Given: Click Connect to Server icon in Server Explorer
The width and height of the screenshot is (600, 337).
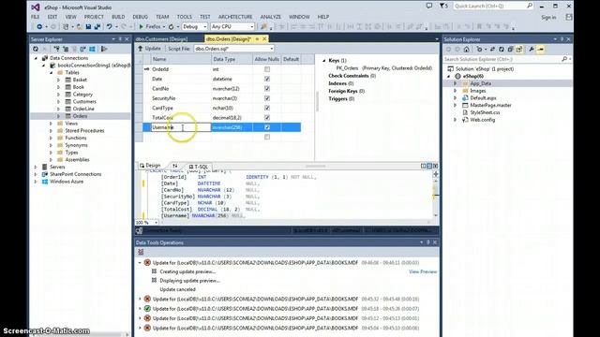Looking at the screenshot, I should tap(66, 49).
